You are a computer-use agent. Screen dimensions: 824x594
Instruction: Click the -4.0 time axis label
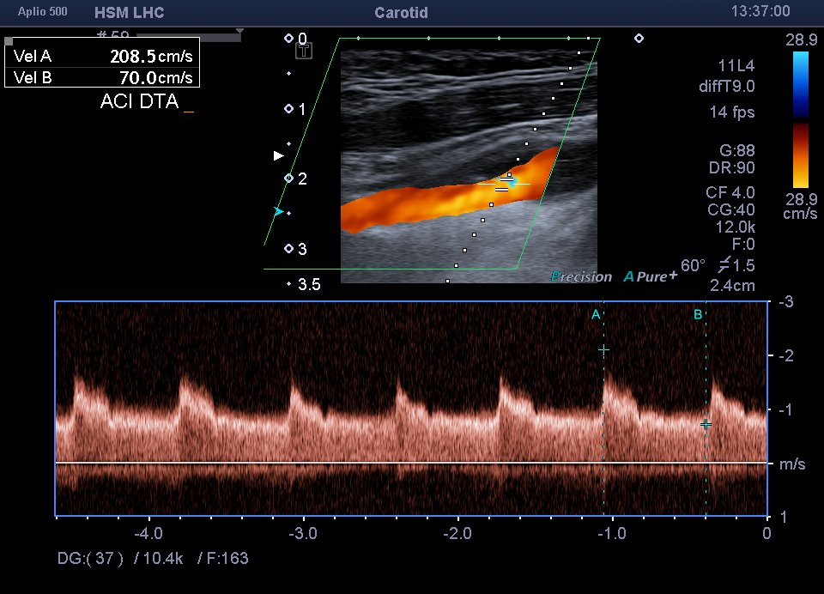148,534
